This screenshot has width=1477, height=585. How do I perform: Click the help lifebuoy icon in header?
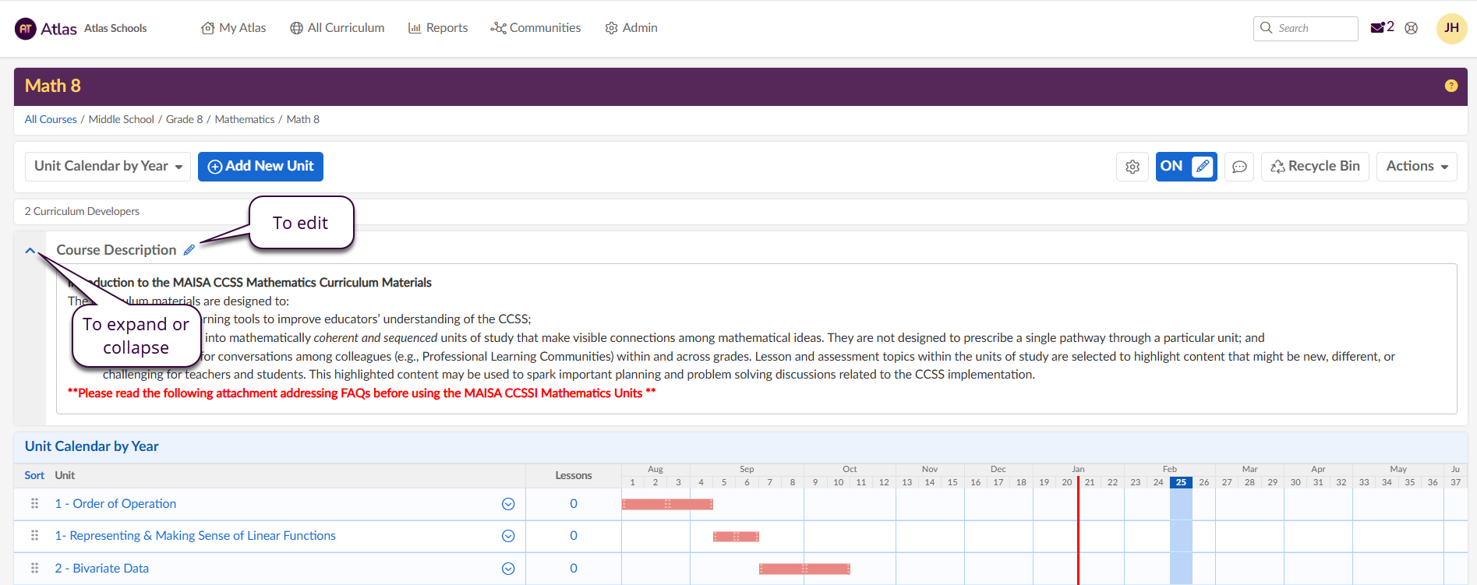(1412, 28)
